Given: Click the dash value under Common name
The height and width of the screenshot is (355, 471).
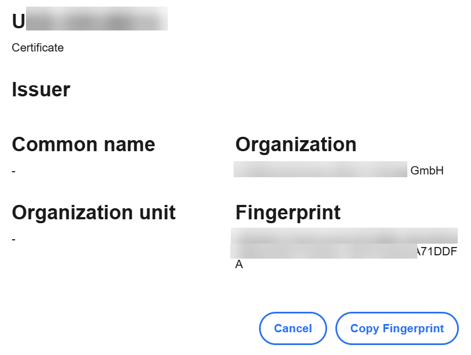Looking at the screenshot, I should [x=14, y=171].
